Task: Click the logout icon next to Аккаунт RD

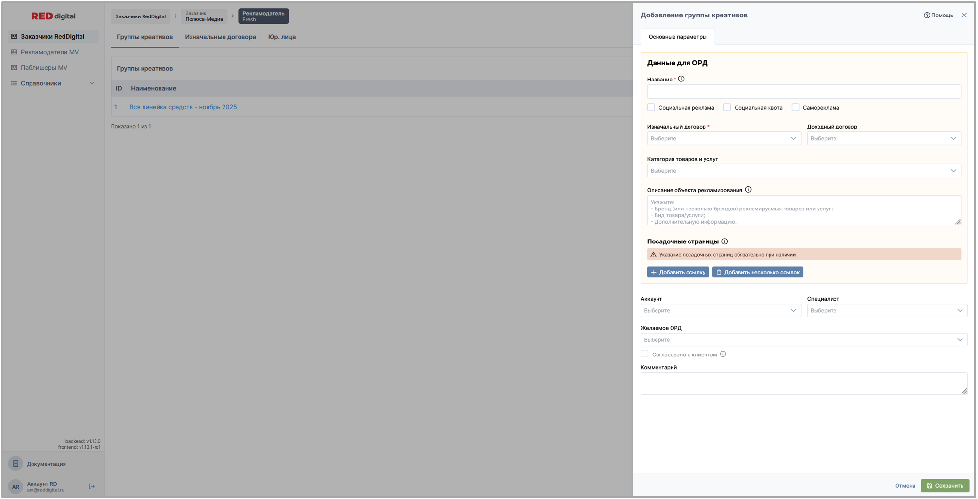Action: click(92, 486)
